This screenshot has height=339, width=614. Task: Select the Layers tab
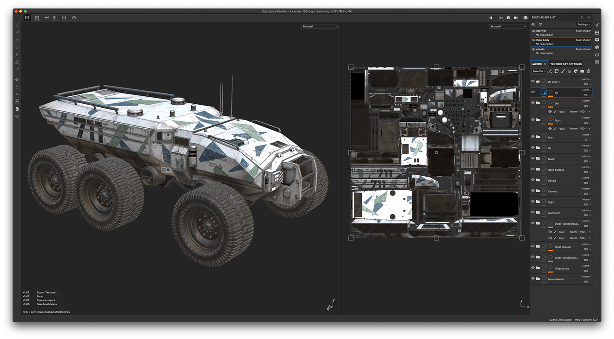point(537,64)
